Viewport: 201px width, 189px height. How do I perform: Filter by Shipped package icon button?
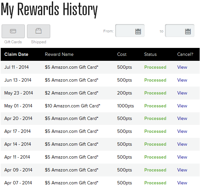tap(39, 31)
